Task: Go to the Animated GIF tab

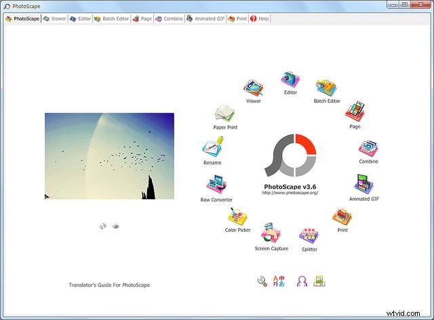Action: 205,19
